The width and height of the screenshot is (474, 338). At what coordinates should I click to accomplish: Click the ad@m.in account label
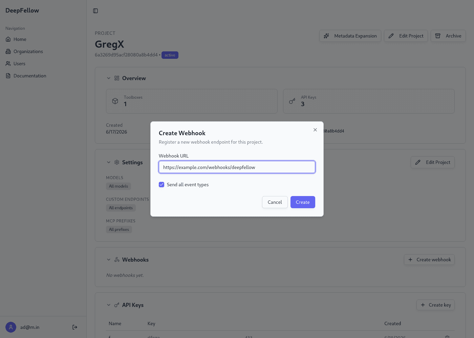[x=30, y=327]
